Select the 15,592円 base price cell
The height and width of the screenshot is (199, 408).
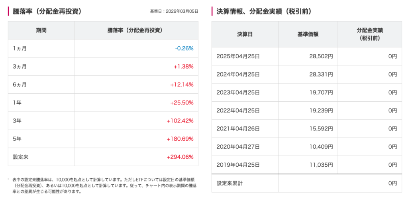coord(320,128)
